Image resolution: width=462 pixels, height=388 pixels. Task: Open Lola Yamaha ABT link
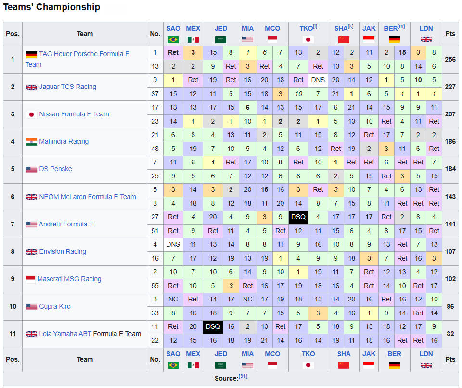(65, 334)
